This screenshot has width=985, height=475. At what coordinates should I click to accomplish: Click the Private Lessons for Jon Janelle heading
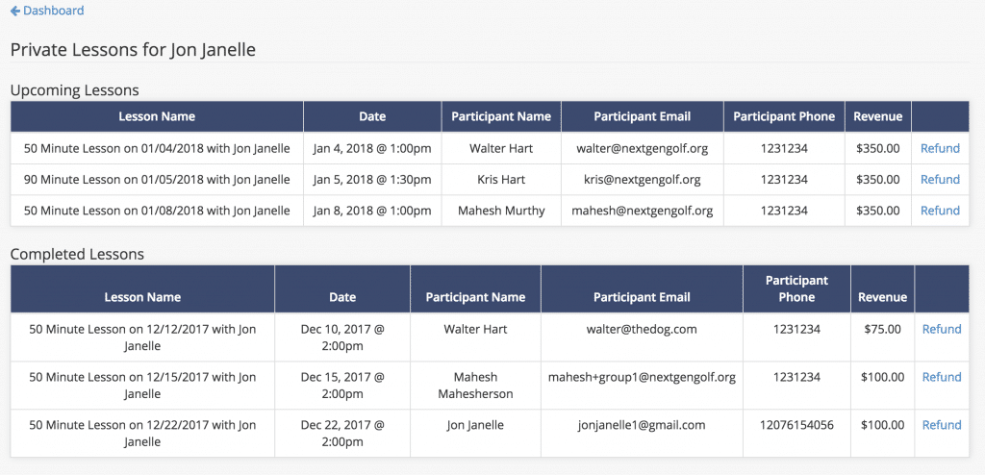[133, 50]
